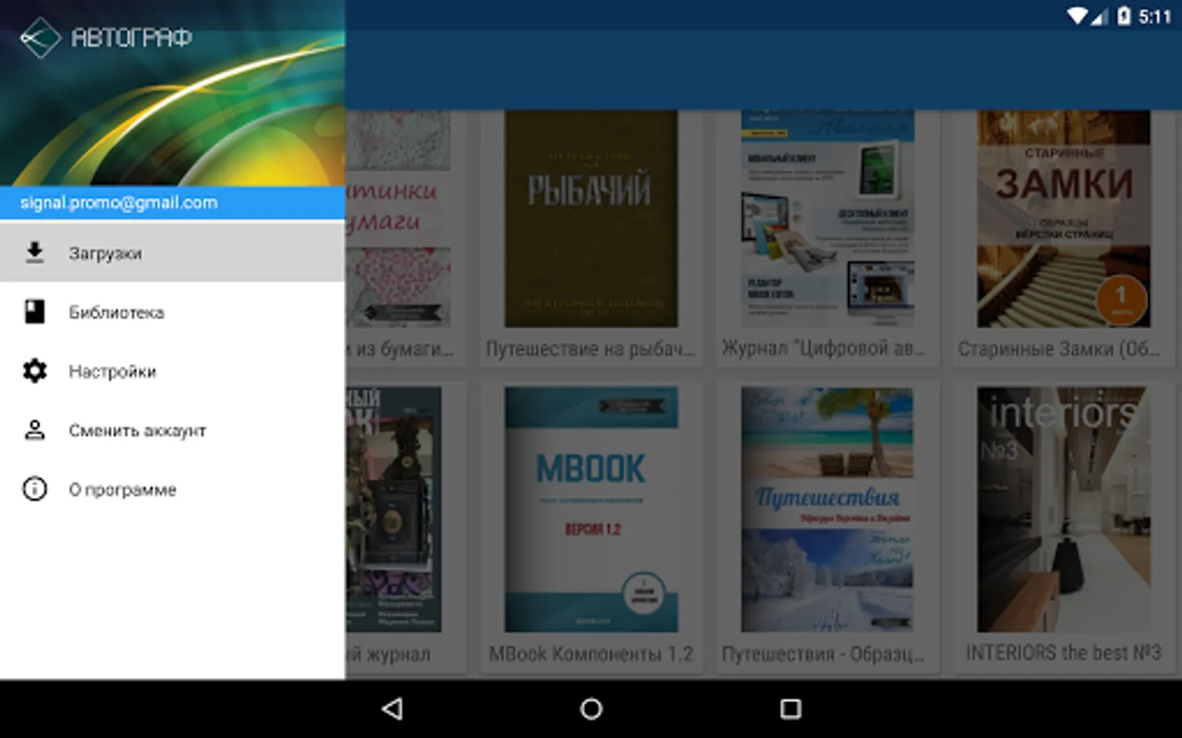This screenshot has width=1182, height=738.
Task: Open the Путешествия magazine cover
Action: click(x=827, y=509)
